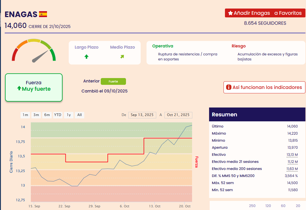
Task: Switch chart range to 6m
Action: [47, 115]
